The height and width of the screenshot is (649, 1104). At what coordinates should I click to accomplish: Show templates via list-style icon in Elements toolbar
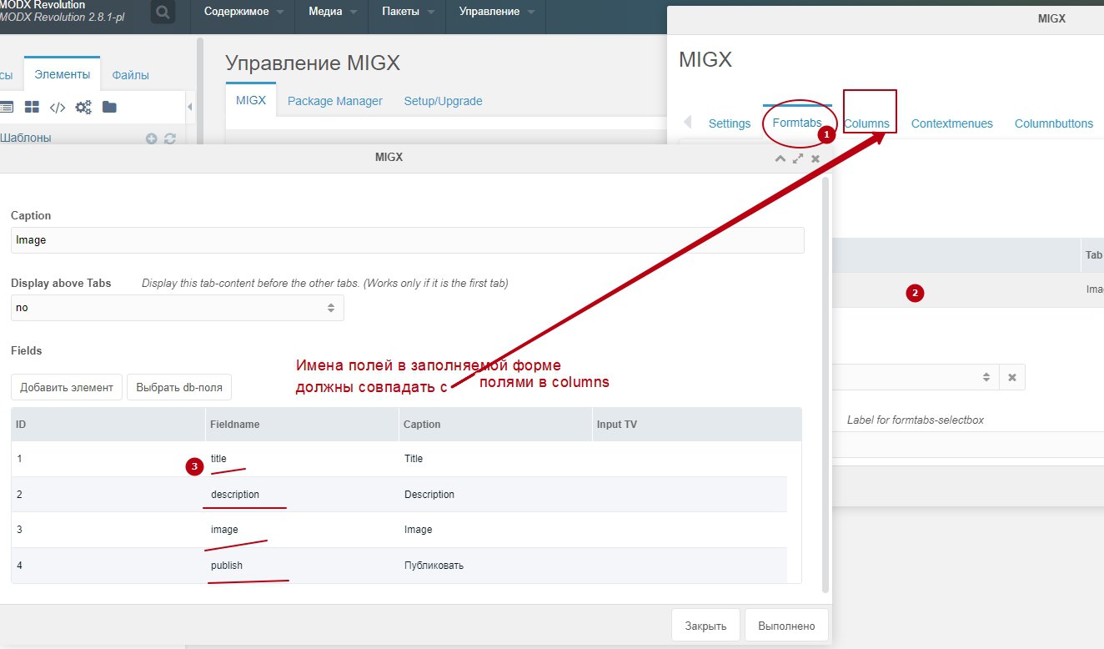pyautogui.click(x=7, y=107)
